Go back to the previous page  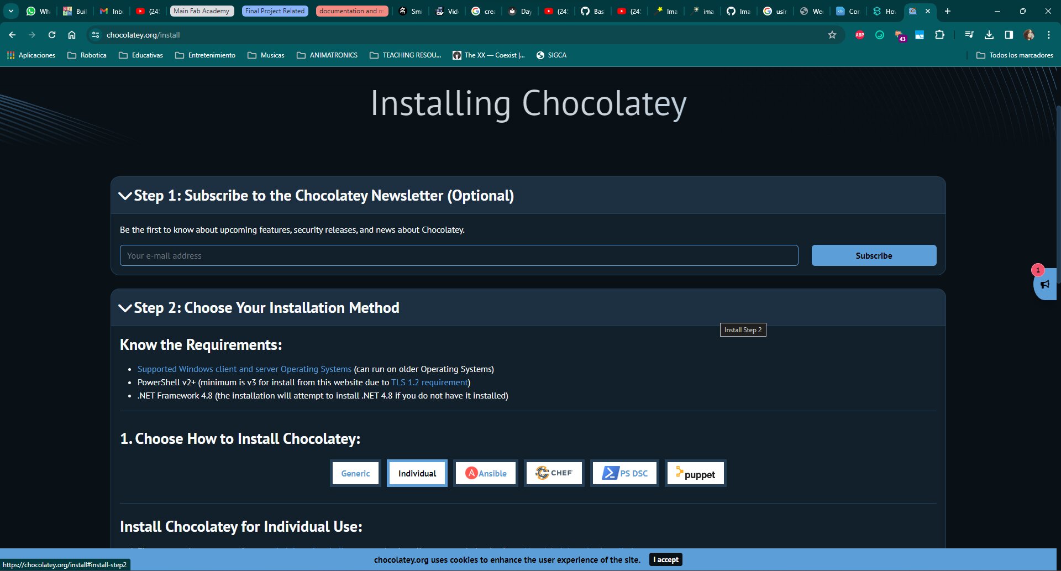12,35
